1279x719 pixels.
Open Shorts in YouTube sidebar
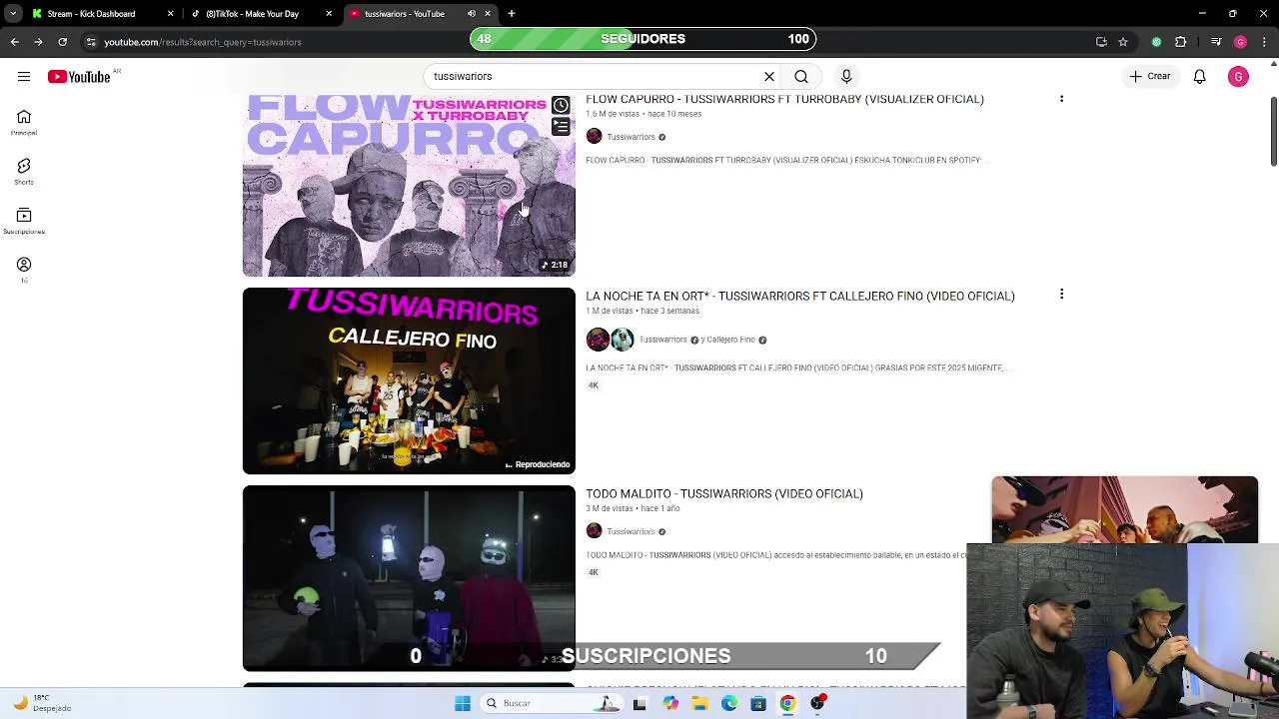pyautogui.click(x=24, y=172)
